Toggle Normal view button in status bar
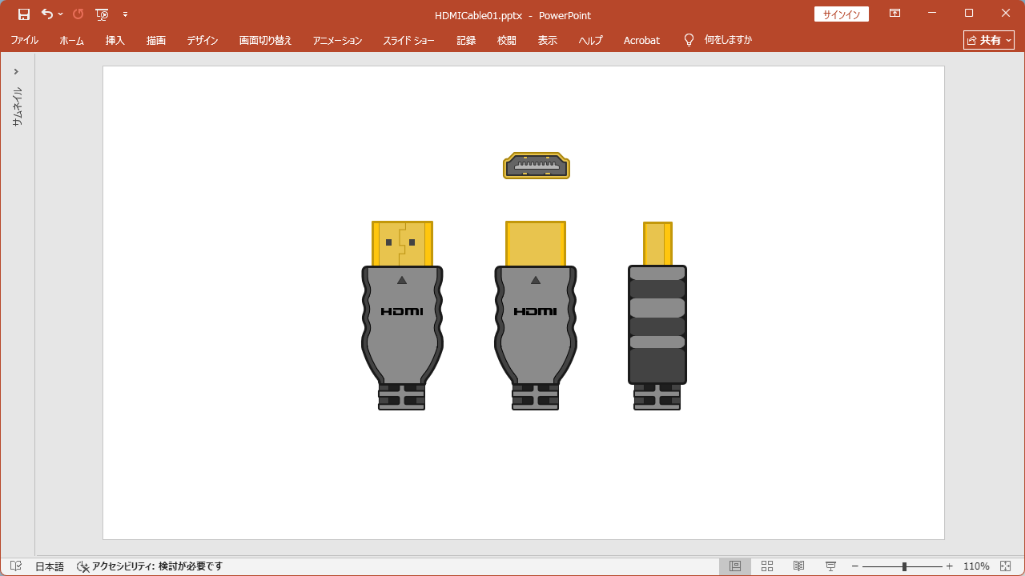Viewport: 1025px width, 576px height. [x=734, y=566]
